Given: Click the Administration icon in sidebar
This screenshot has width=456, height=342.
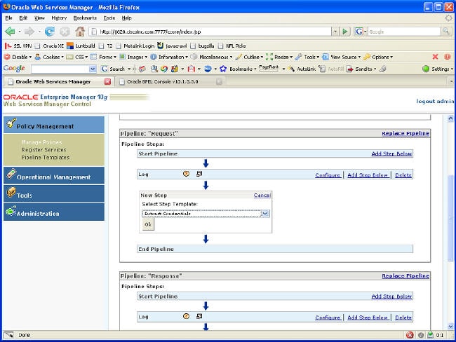Looking at the screenshot, I should (x=11, y=212).
